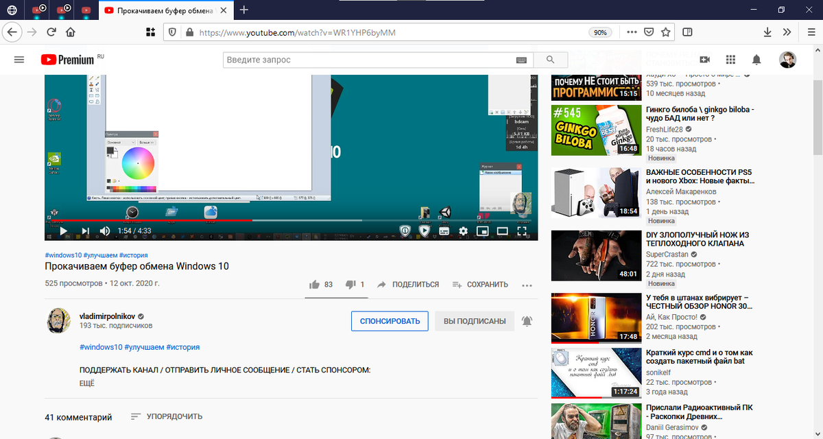The width and height of the screenshot is (823, 439).
Task: Click ВЫ ПОДПИСАНЫ subscription button
Action: click(475, 321)
